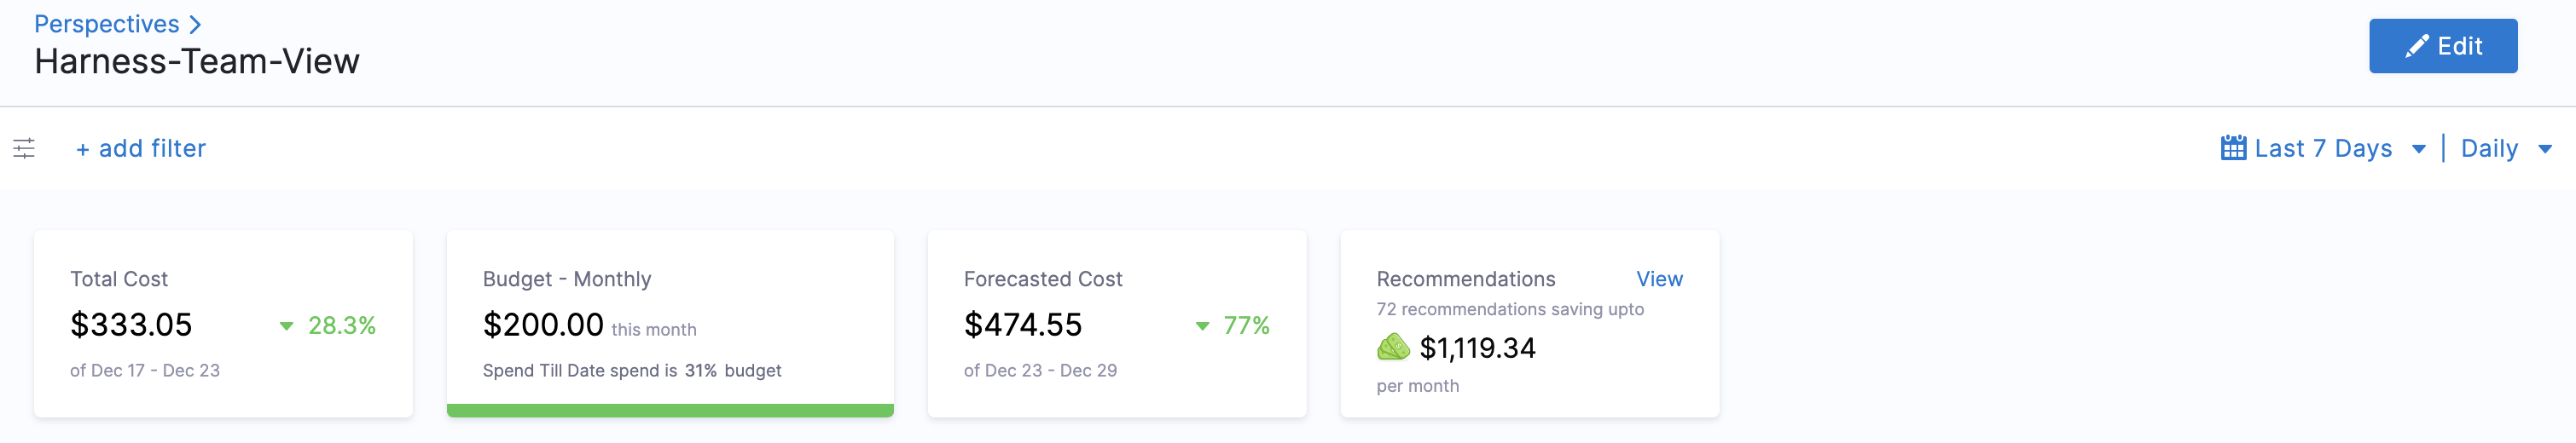
Task: Click + add filter
Action: [x=141, y=149]
